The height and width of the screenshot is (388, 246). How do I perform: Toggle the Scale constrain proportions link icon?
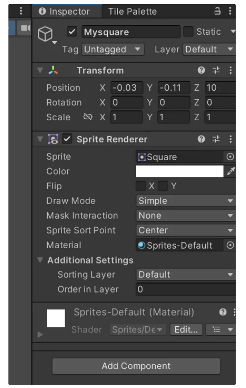pyautogui.click(x=88, y=117)
